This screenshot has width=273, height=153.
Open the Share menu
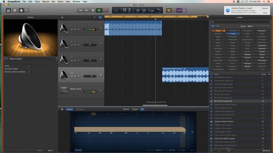tap(60, 2)
